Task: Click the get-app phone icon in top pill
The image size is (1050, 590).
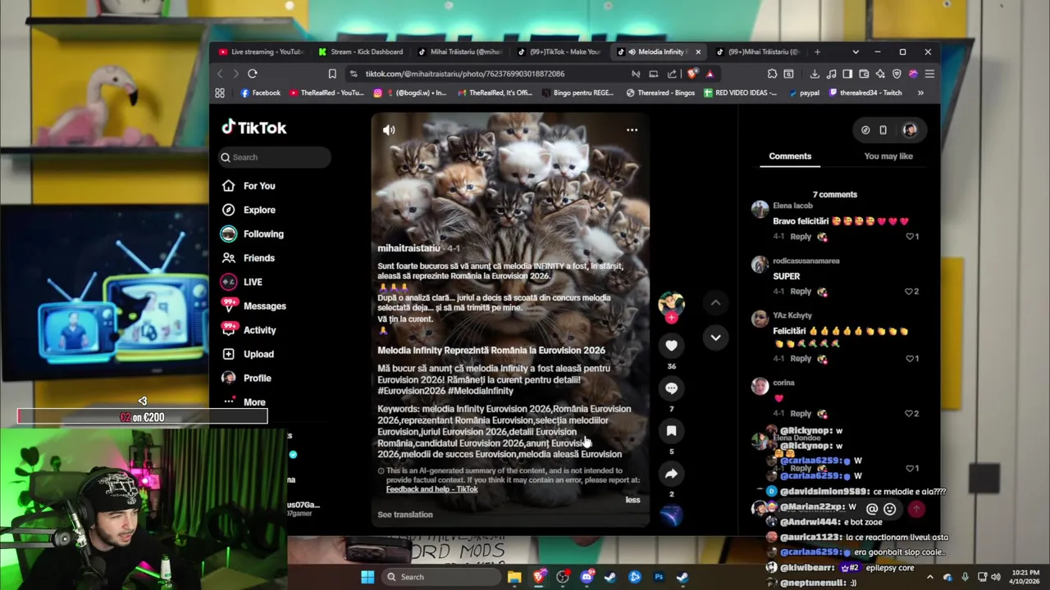Action: click(883, 129)
